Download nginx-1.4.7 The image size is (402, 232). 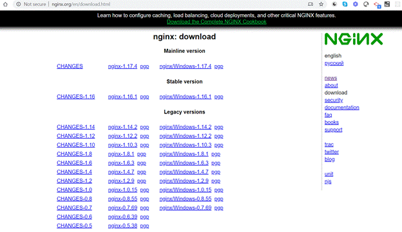click(x=121, y=172)
